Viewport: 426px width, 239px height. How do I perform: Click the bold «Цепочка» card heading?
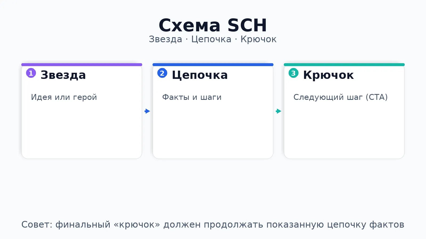pos(200,75)
